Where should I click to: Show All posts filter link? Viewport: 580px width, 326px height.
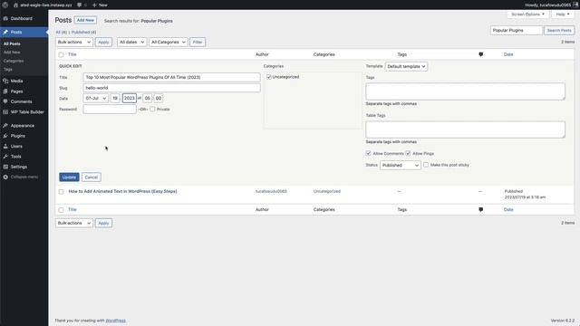(x=58, y=33)
